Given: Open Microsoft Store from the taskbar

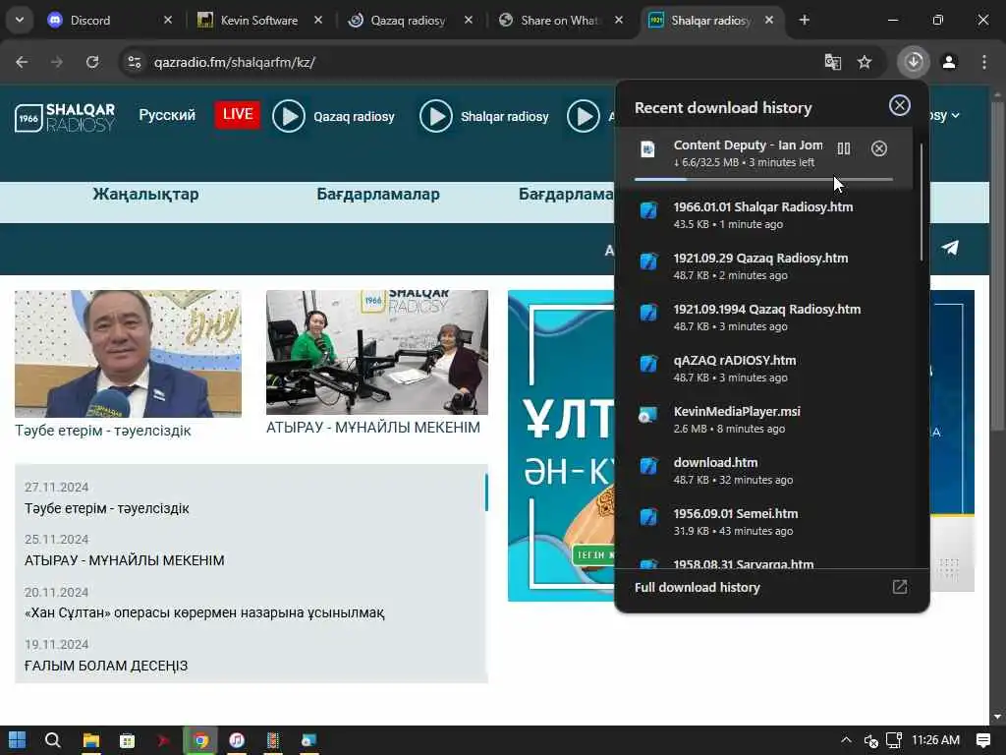Looking at the screenshot, I should coord(127,740).
